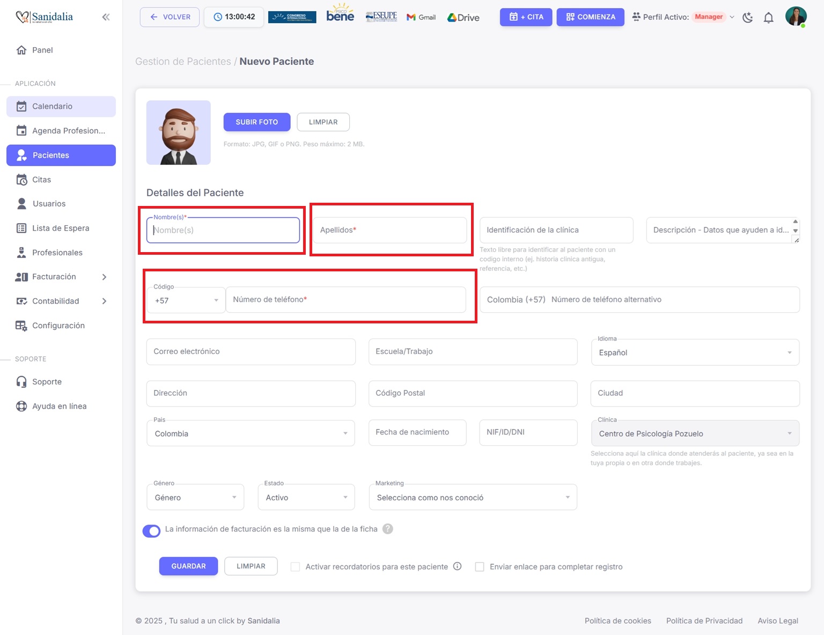Open the Psicobene logo shortcut

pos(340,14)
